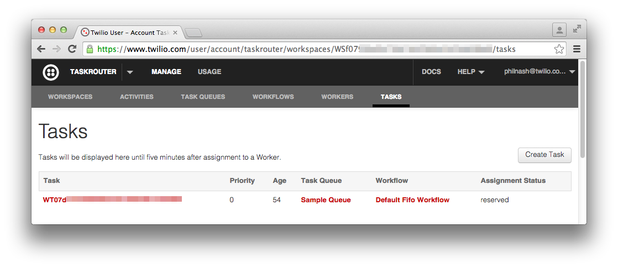
Task: Click the browser forward arrow
Action: 57,49
